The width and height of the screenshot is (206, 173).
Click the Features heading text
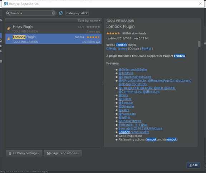point(112,63)
